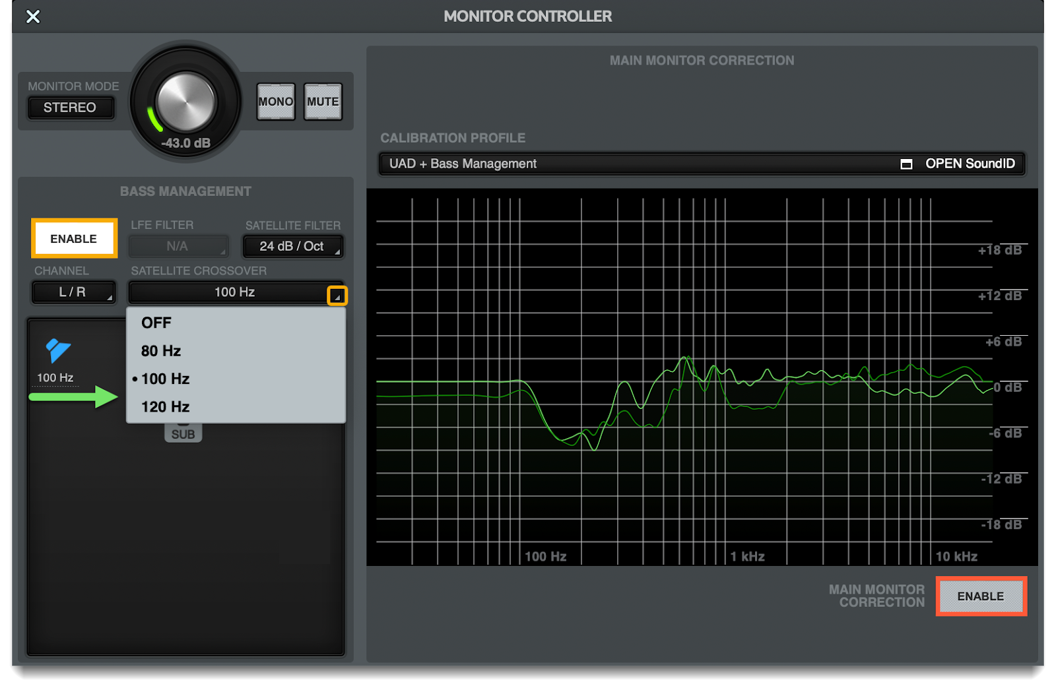
Task: Toggle the MUTE button
Action: point(323,102)
